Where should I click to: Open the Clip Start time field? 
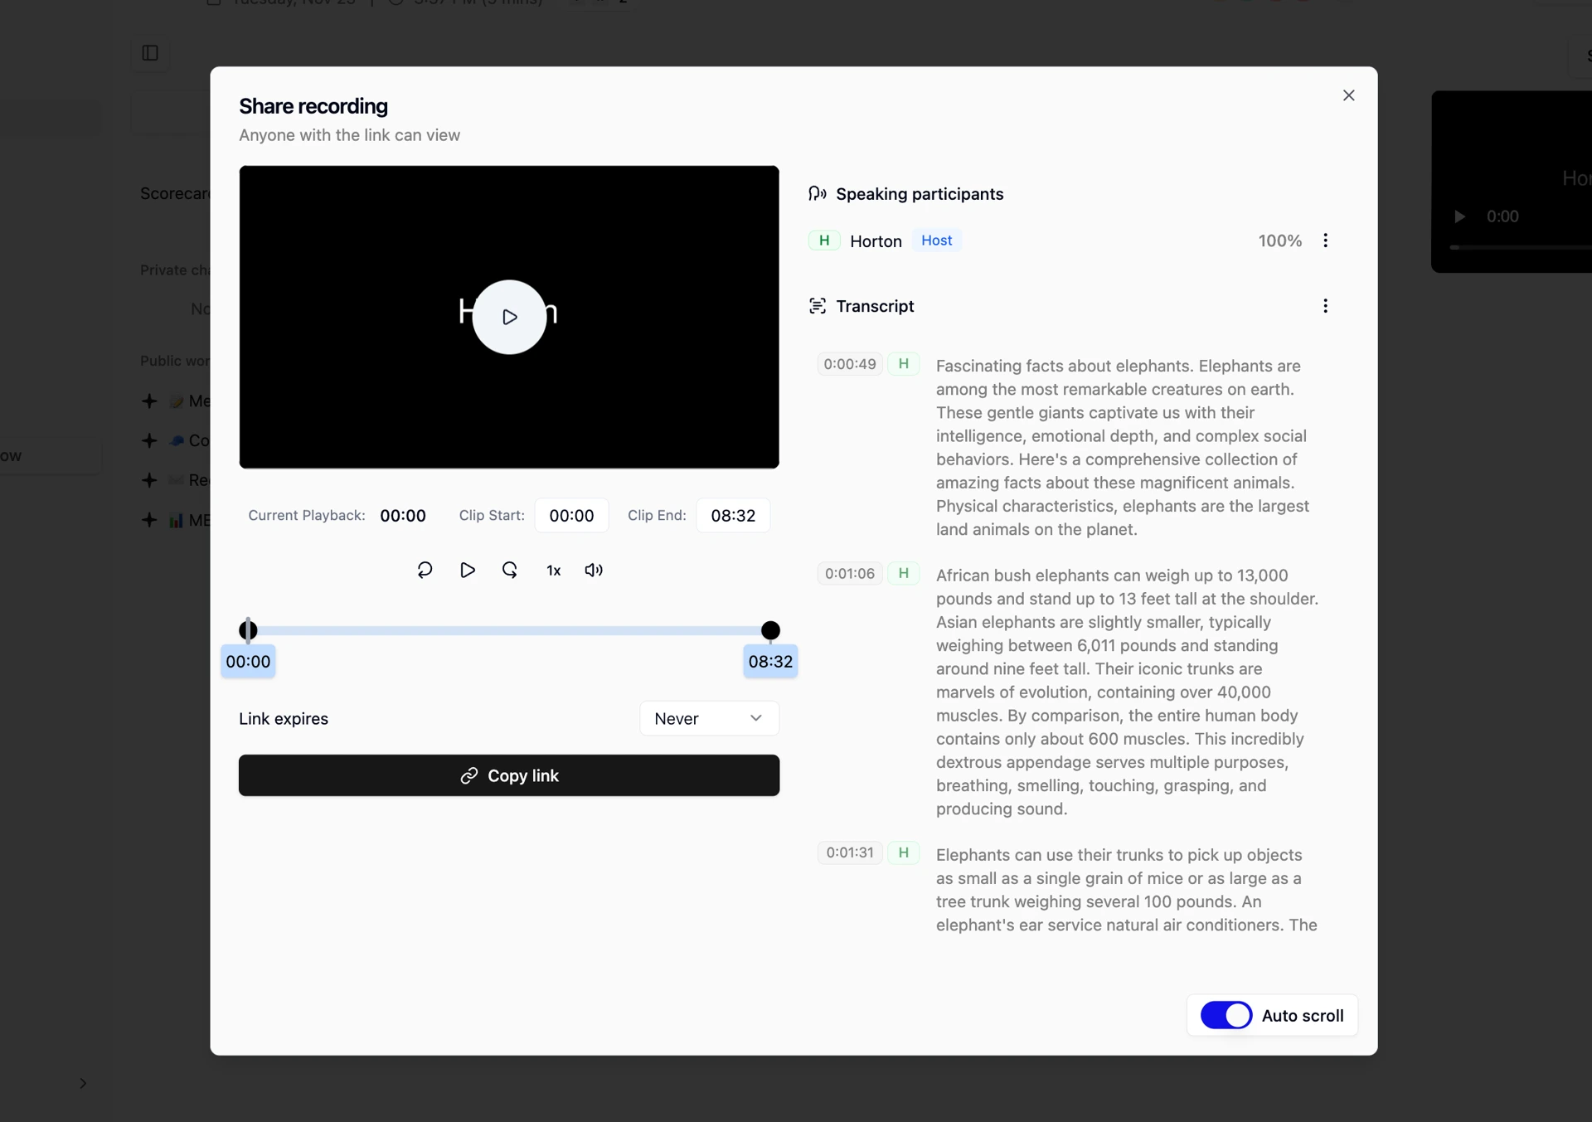coord(571,515)
